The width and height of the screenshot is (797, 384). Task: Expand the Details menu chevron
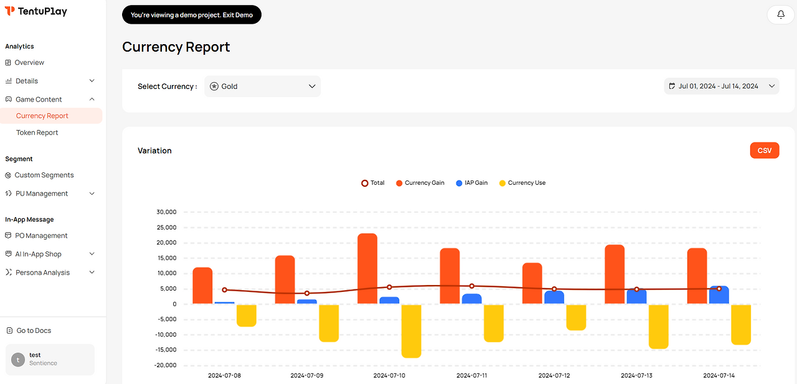click(92, 81)
